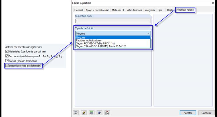Click the eye view icon button

[99, 113]
